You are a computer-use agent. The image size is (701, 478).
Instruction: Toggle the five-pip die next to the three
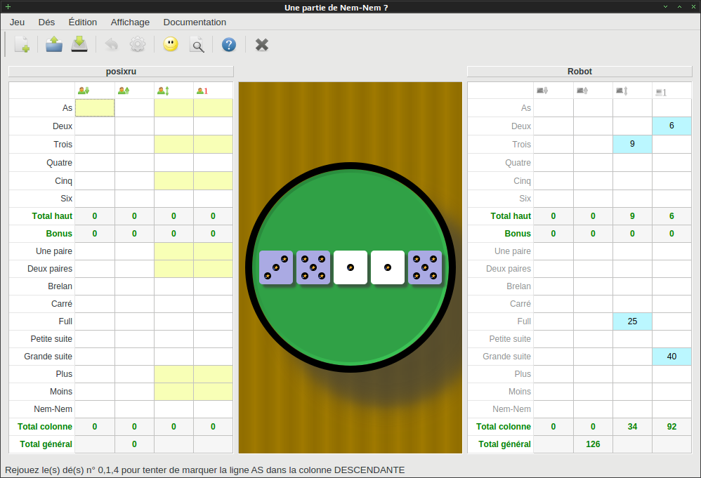pos(313,267)
